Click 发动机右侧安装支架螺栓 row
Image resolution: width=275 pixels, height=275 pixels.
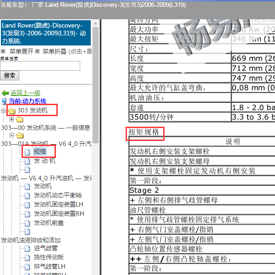click(202, 152)
